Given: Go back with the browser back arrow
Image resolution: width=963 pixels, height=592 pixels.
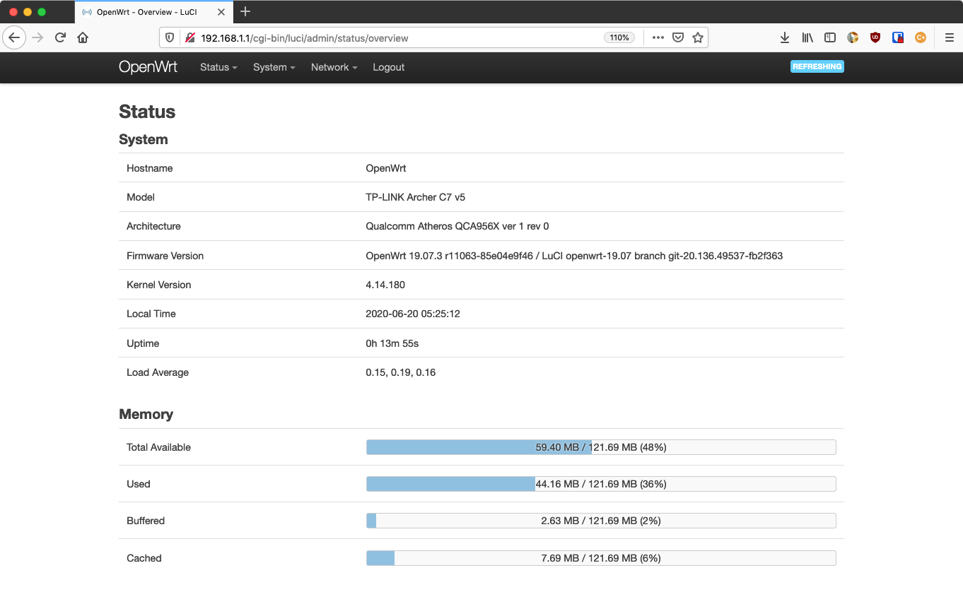Looking at the screenshot, I should [x=14, y=37].
